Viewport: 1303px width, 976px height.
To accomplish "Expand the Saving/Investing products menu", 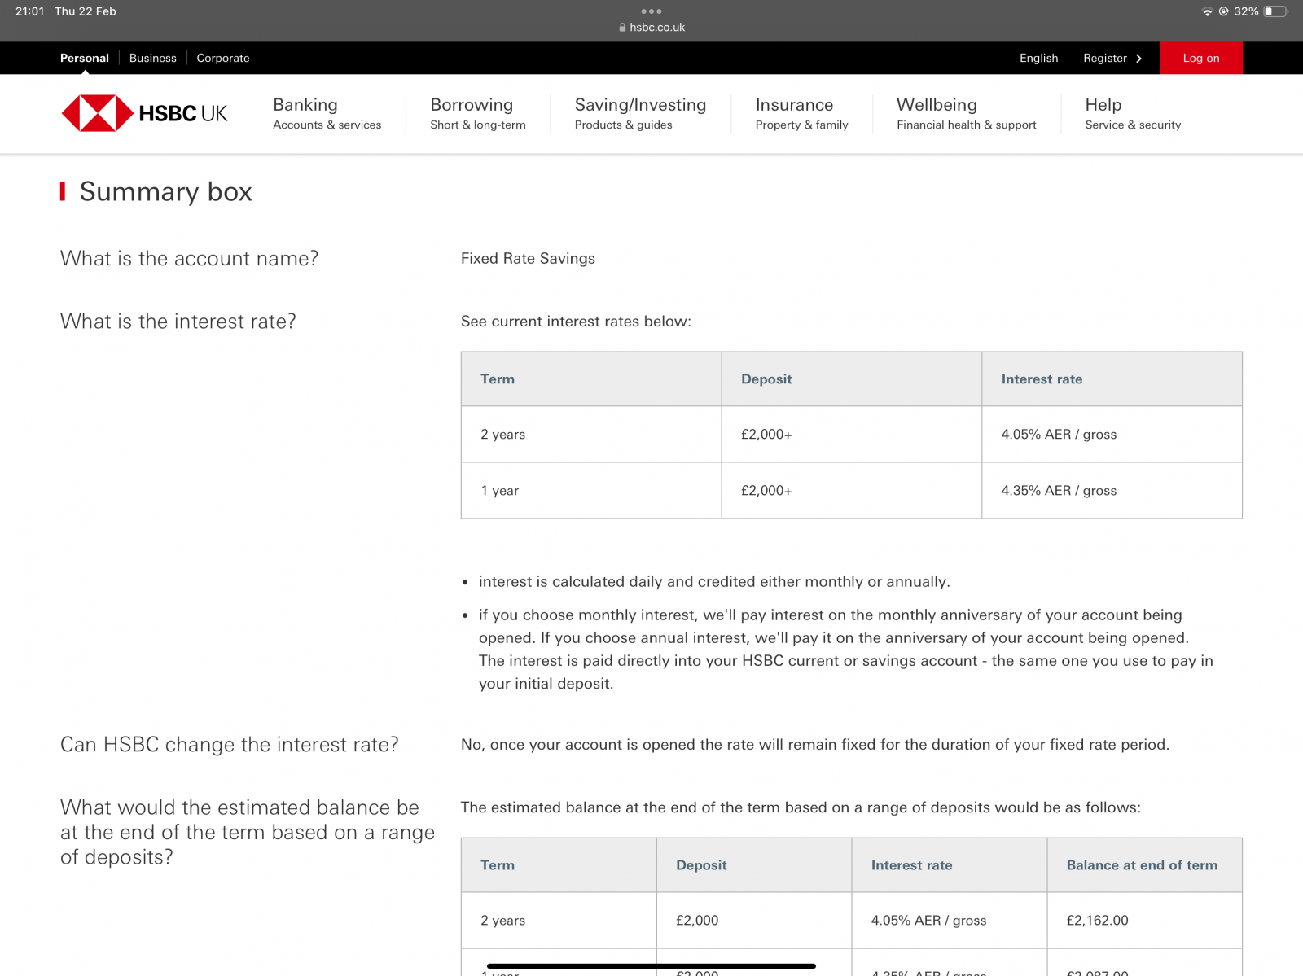I will (x=640, y=113).
